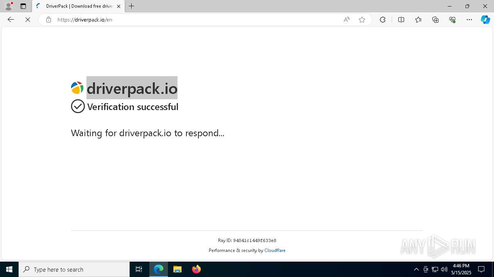Viewport: 494px width, 277px height.
Task: Open the Extensions icon
Action: pos(382,20)
